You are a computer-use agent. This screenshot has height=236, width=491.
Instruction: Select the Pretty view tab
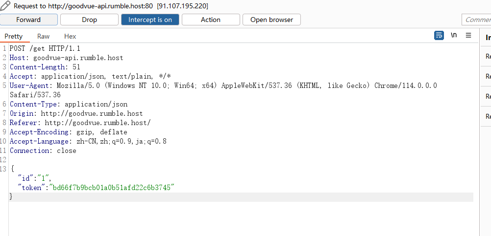tap(13, 36)
